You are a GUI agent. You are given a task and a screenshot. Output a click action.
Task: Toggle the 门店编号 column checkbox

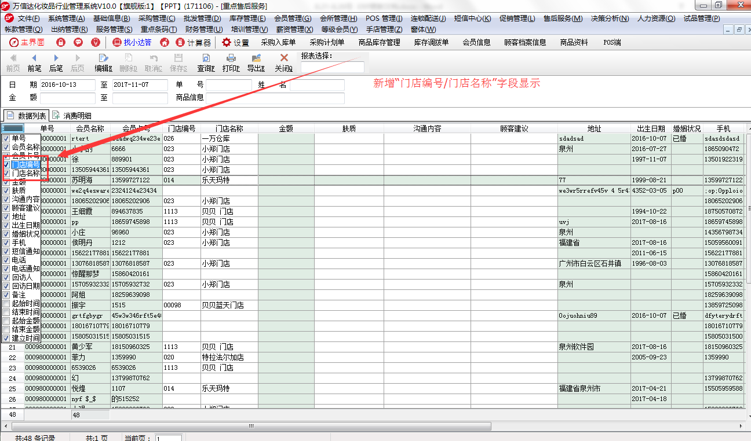tap(6, 164)
